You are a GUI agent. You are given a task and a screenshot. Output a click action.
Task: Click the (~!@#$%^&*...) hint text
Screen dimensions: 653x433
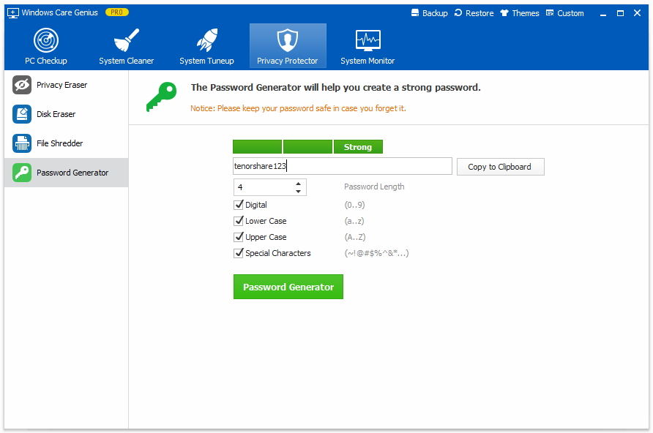[376, 253]
